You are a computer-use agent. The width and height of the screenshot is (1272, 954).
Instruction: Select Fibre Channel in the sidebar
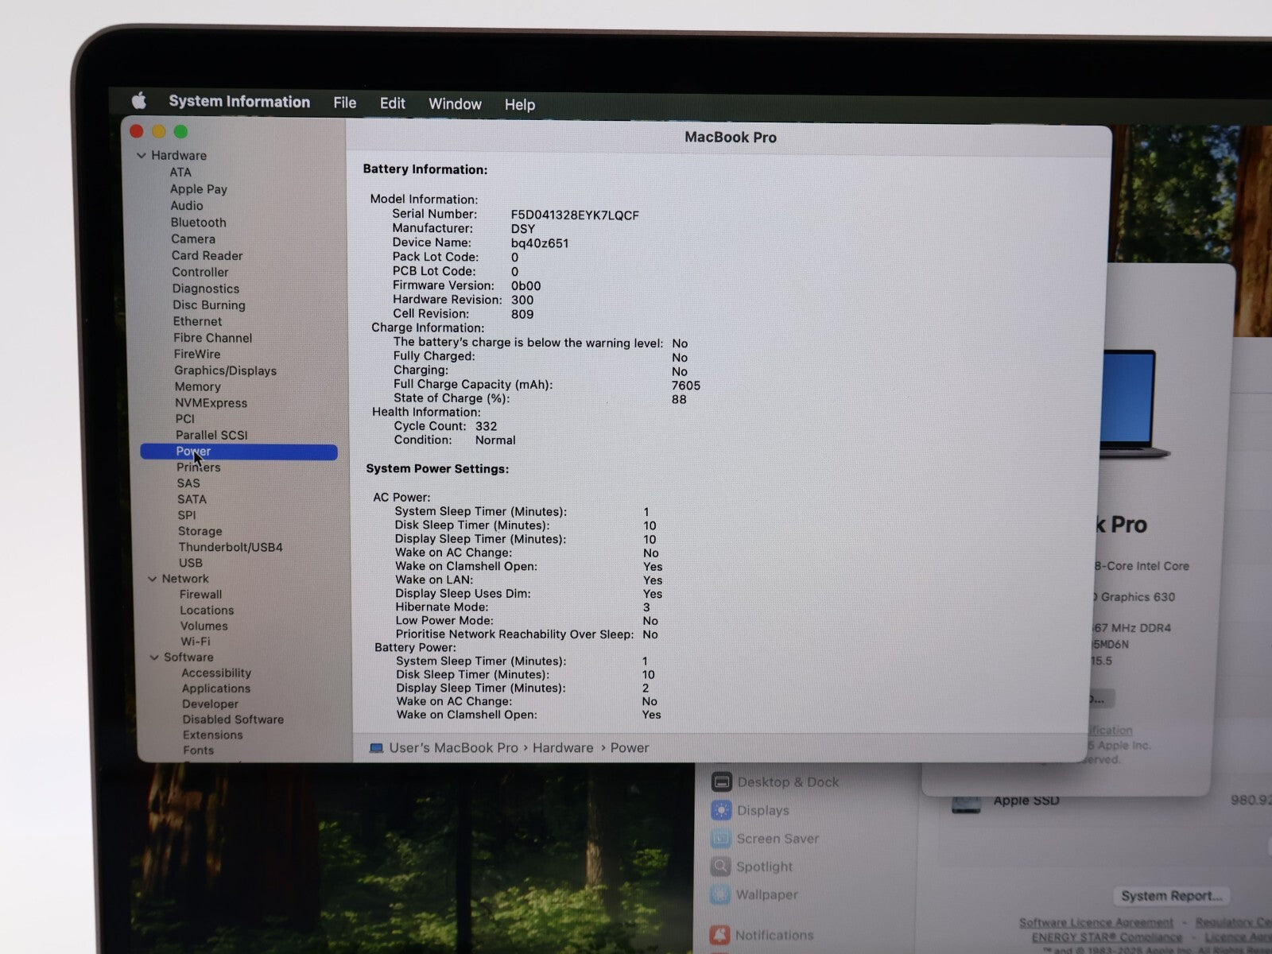212,338
